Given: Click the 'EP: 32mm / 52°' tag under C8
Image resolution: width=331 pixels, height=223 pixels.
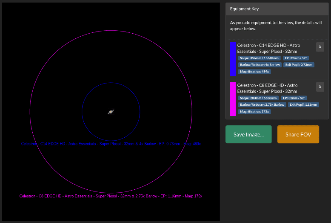Looking at the screenshot, I should pos(294,98).
